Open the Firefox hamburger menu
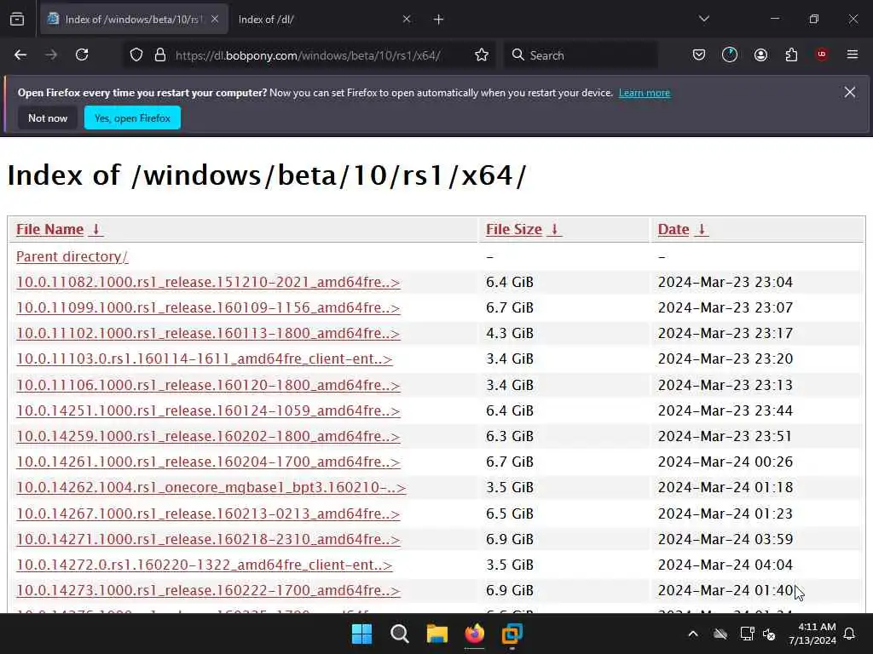This screenshot has height=654, width=873. click(x=853, y=54)
